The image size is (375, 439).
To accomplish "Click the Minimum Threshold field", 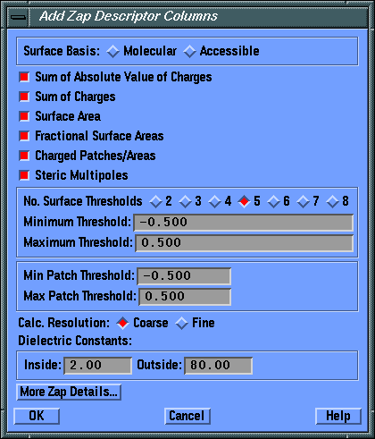I will point(244,223).
